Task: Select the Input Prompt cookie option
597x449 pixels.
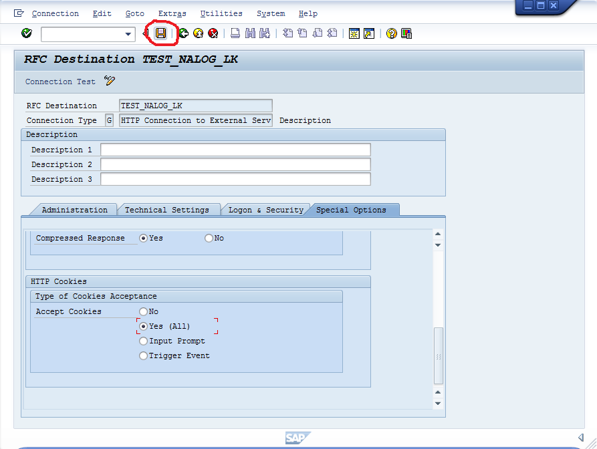Action: click(143, 341)
